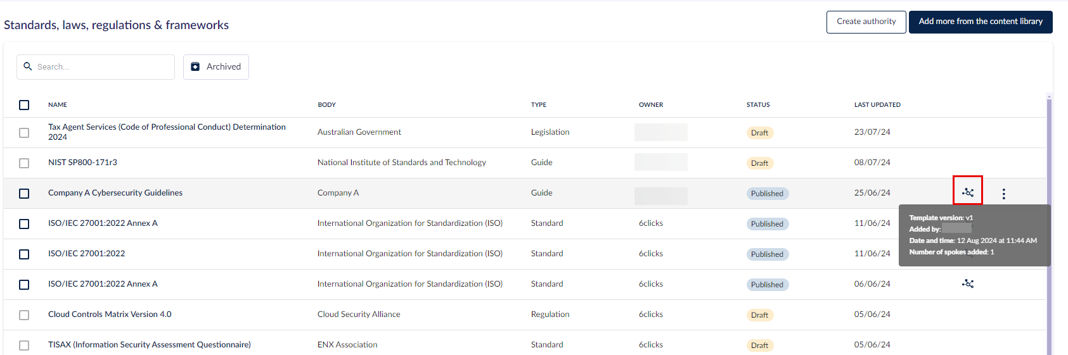Open the three-dot menu for Company A Cybersecurity Guidelines
Viewport: 1068px width, 355px height.
tap(1003, 194)
